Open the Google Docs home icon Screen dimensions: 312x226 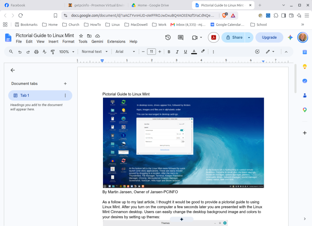[8, 37]
